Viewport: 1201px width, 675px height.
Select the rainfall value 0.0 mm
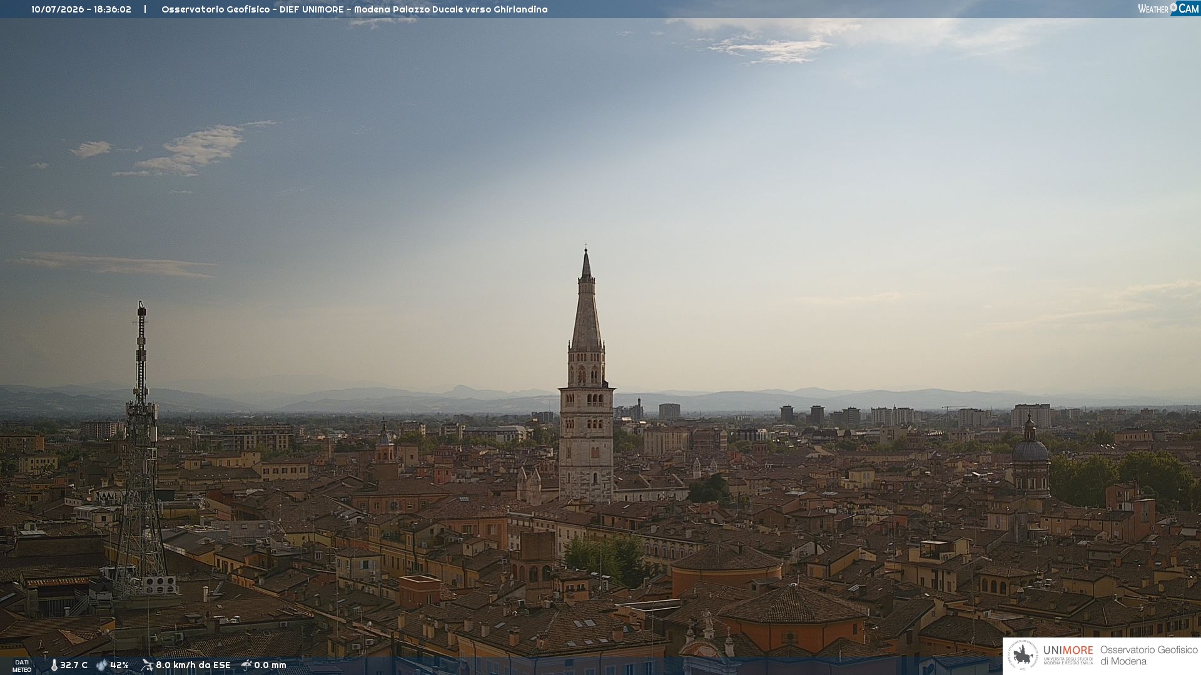(x=270, y=666)
